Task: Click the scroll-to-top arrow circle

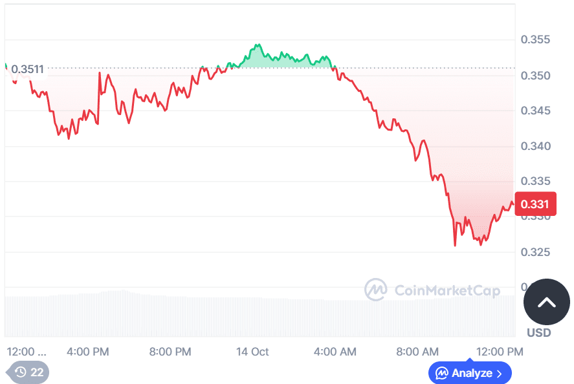Action: click(x=547, y=301)
